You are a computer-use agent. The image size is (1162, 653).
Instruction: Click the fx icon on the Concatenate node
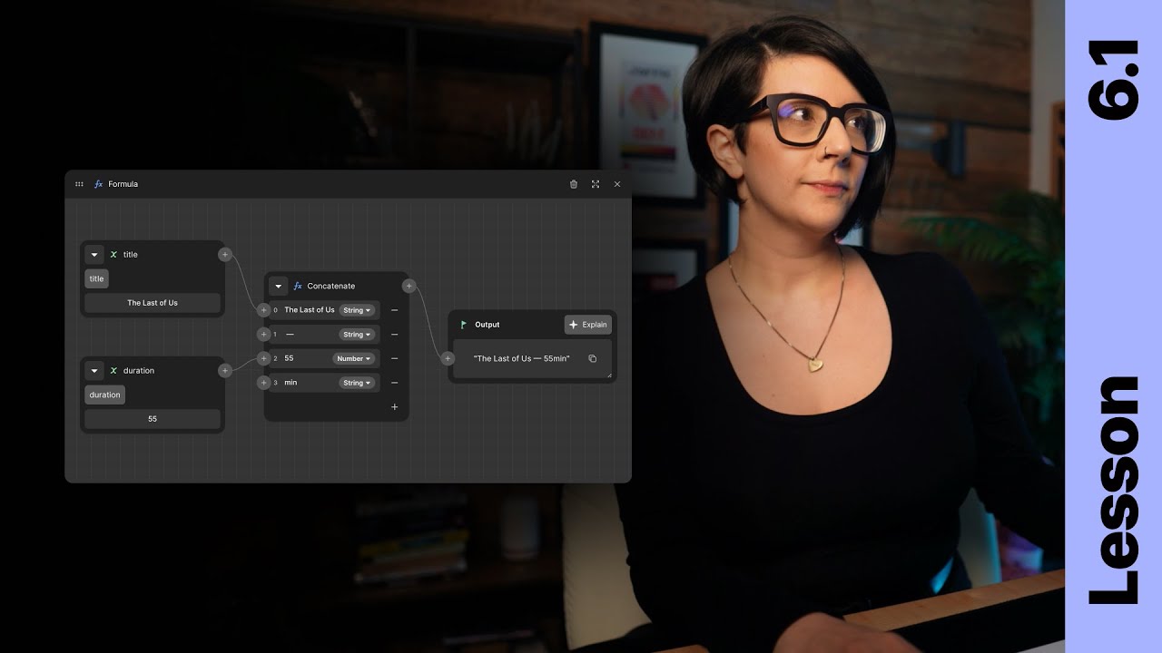pos(298,286)
